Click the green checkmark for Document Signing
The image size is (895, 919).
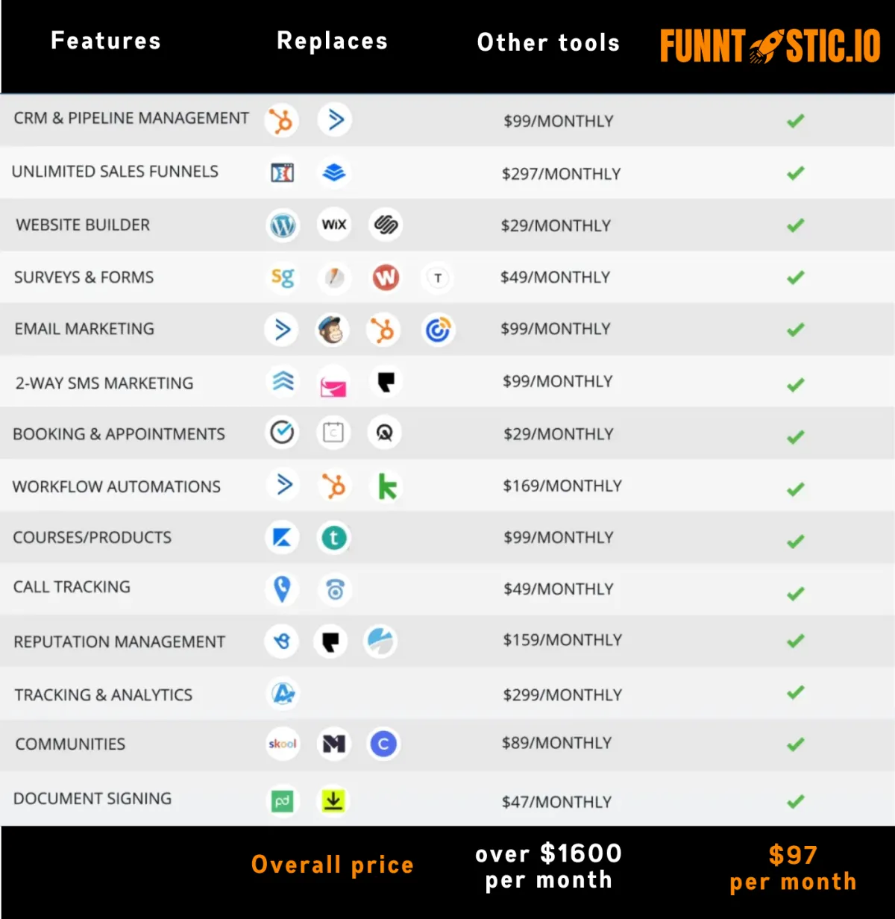click(796, 801)
